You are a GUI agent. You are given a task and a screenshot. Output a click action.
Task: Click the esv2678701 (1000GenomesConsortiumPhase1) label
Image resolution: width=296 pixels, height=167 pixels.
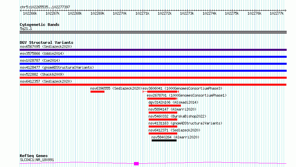pyautogui.click(x=187, y=95)
